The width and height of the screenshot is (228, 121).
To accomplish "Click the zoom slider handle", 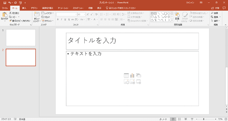I will pos(204,119).
